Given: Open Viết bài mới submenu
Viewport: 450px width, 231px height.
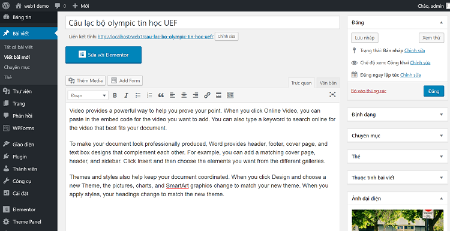Looking at the screenshot, I should [17, 57].
